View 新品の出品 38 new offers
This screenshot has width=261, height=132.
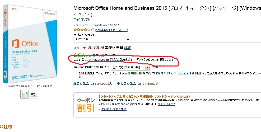click(84, 84)
